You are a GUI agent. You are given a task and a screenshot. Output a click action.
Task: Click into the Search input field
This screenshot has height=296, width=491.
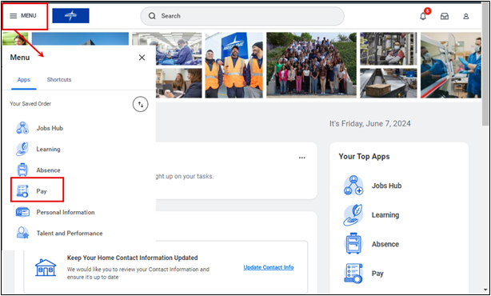tap(242, 16)
